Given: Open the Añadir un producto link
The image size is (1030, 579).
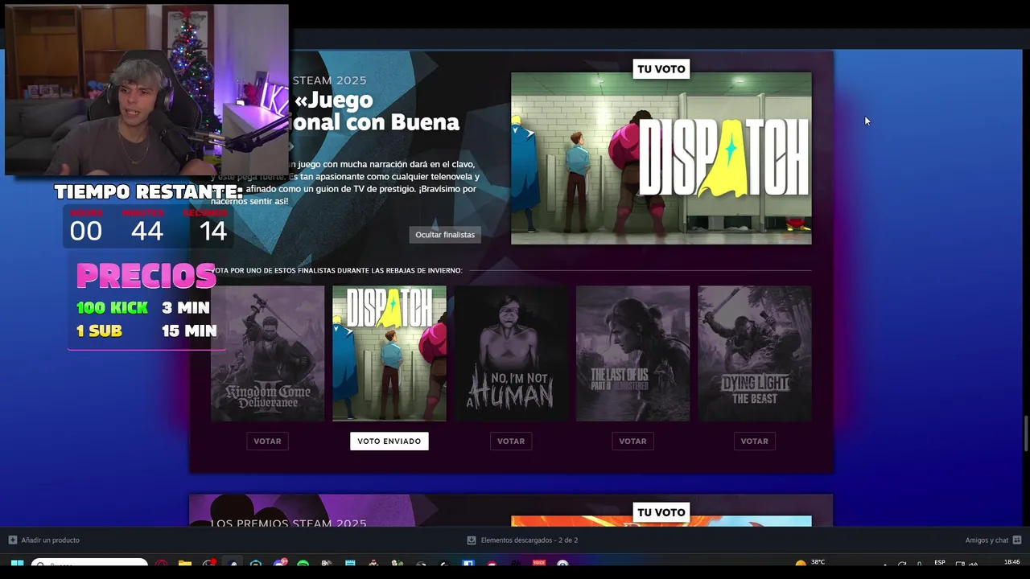Looking at the screenshot, I should [50, 540].
